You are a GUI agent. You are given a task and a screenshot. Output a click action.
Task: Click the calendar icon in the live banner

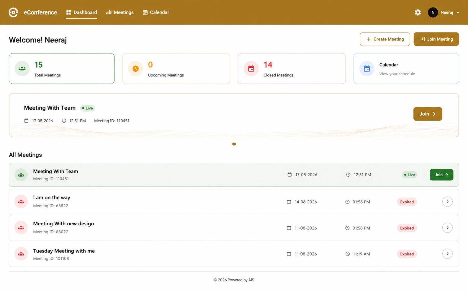[26, 121]
